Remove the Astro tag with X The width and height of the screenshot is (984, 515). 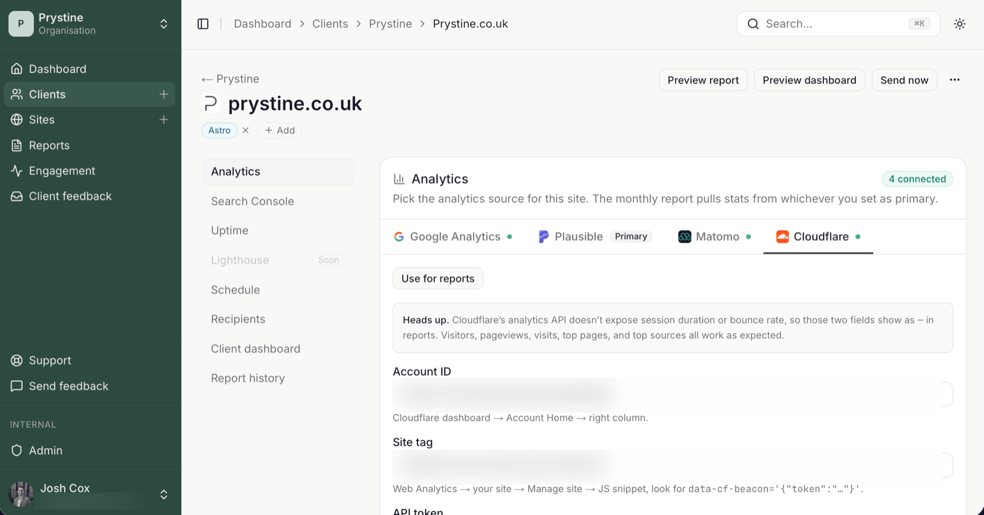click(x=245, y=130)
